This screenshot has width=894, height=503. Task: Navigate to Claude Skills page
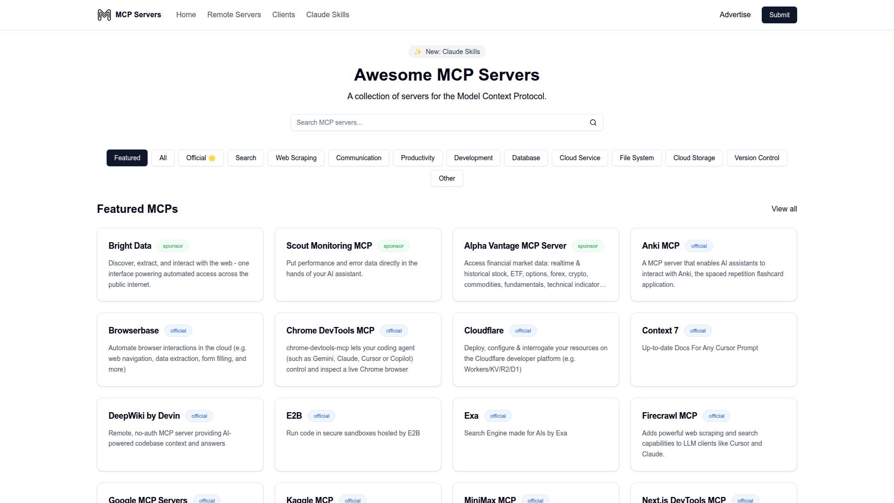[327, 14]
